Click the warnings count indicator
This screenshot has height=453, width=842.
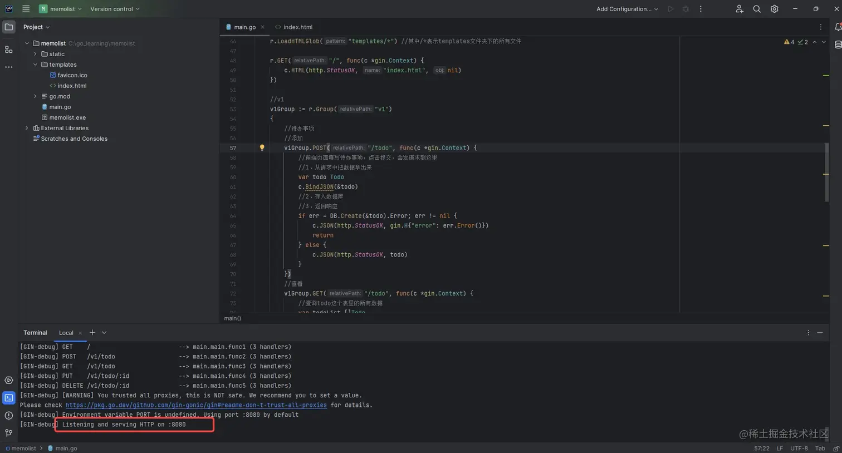pyautogui.click(x=789, y=42)
